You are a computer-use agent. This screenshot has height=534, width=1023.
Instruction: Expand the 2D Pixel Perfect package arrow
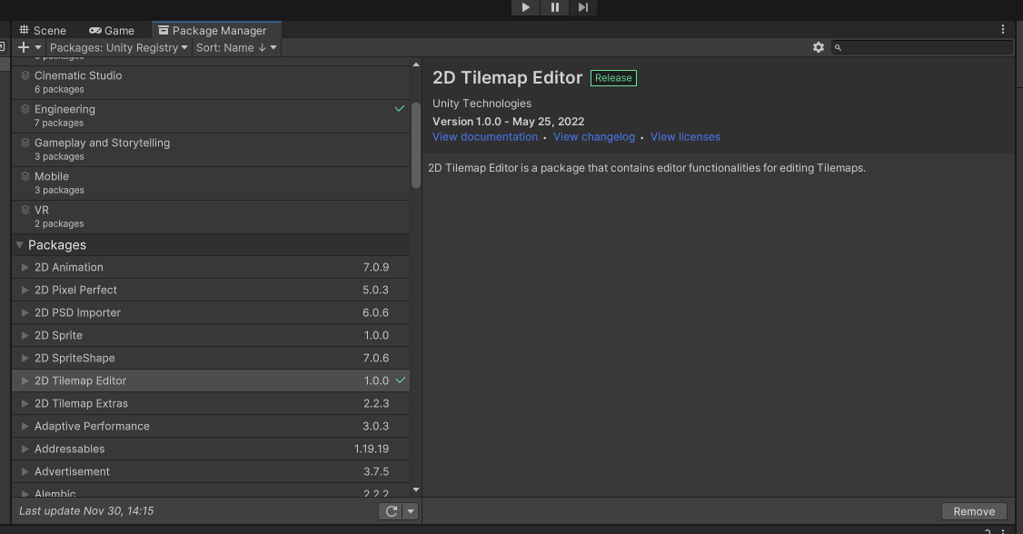click(25, 290)
